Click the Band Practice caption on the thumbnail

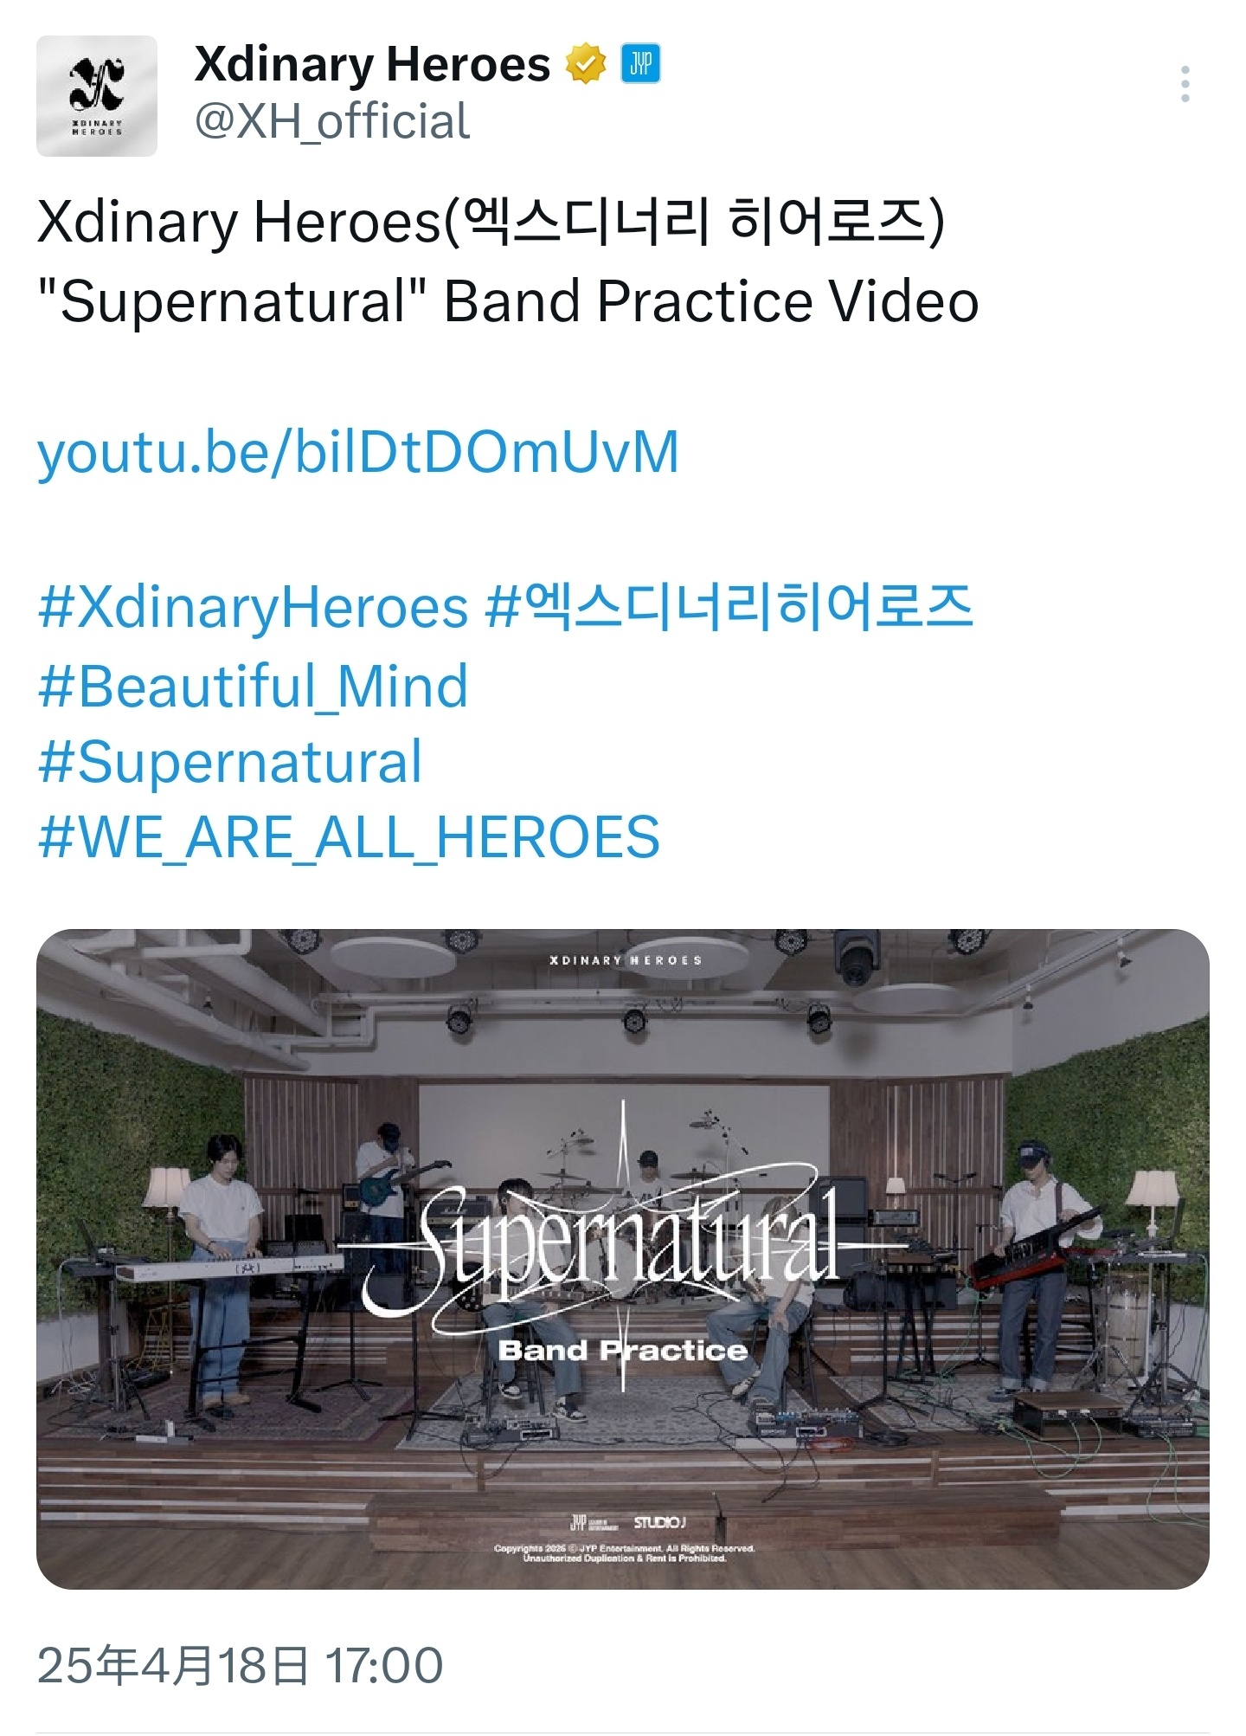tap(623, 1351)
